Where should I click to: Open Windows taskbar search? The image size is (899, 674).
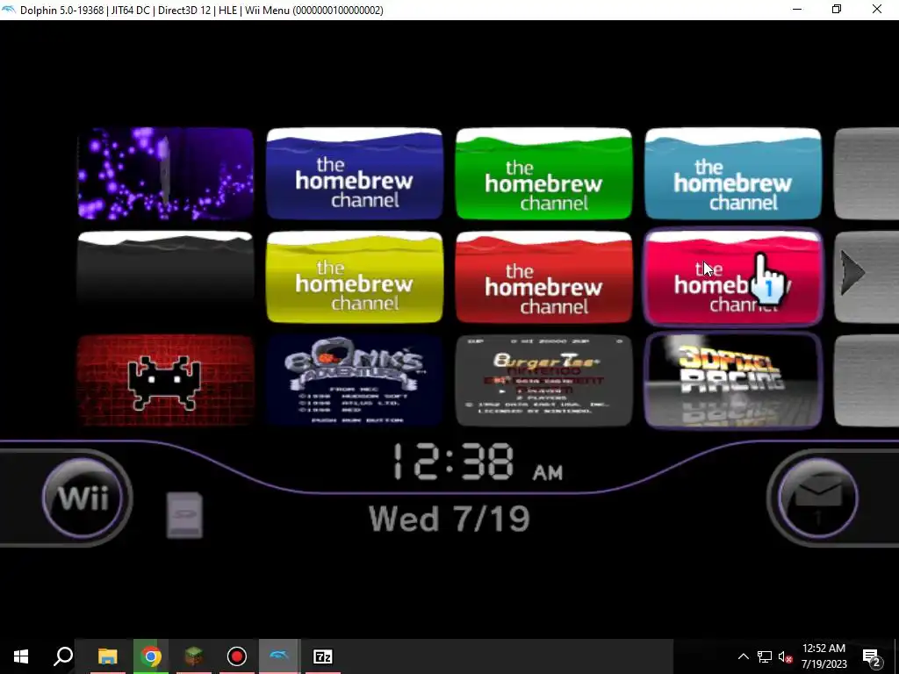click(x=63, y=656)
